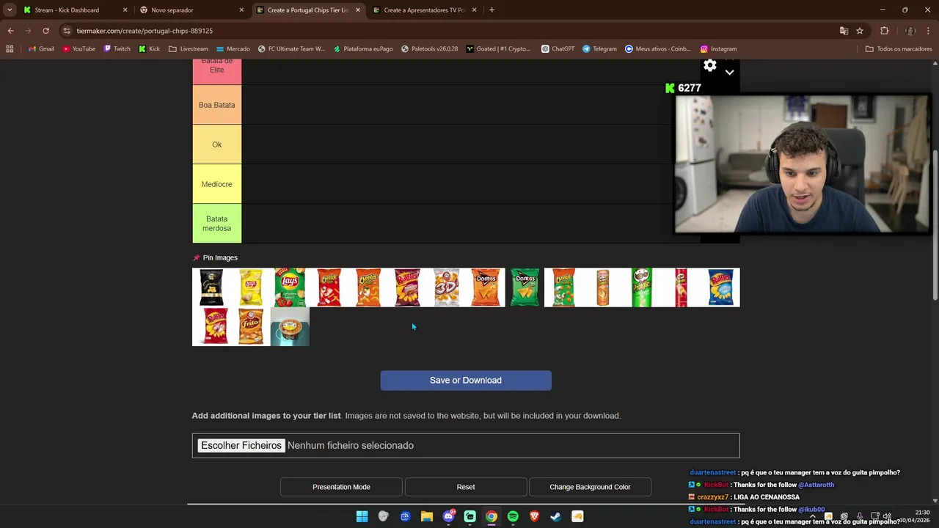Reset the tier list
The image size is (939, 528).
pos(466,487)
